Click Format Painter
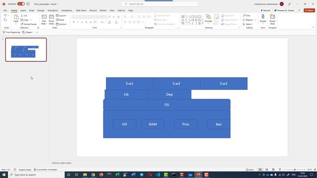Image resolution: width=317 pixels, height=178 pixels. (x=29, y=24)
